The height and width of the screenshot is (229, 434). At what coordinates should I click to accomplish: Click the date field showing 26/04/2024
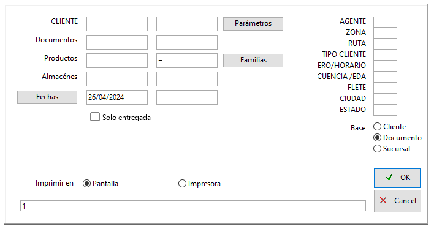point(117,97)
